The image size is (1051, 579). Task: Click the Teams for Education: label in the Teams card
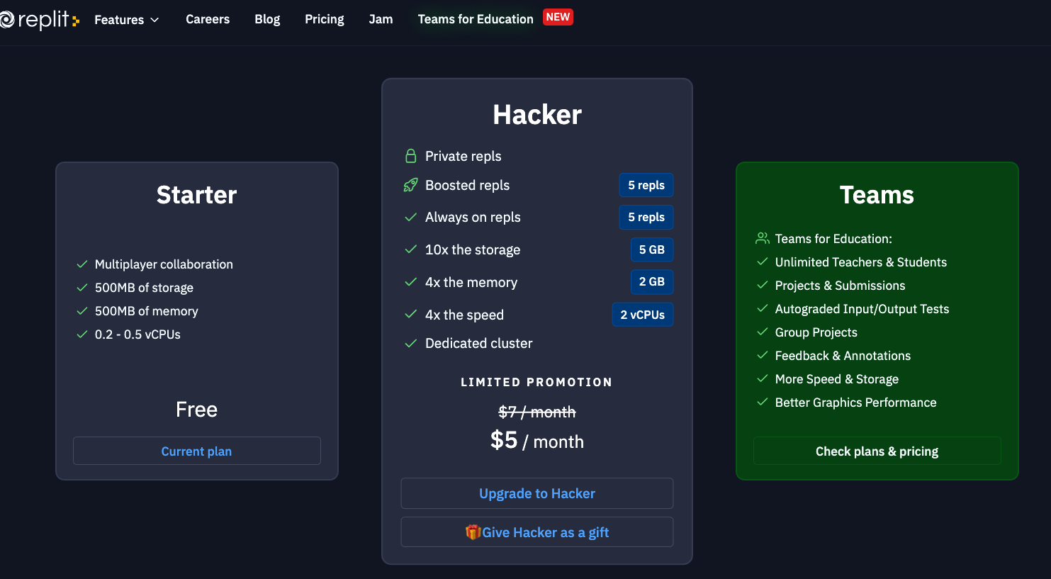[833, 239]
